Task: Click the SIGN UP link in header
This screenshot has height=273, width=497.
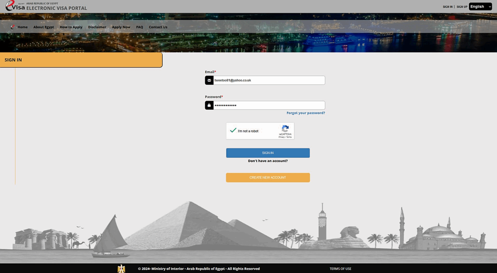Action: coord(462,7)
